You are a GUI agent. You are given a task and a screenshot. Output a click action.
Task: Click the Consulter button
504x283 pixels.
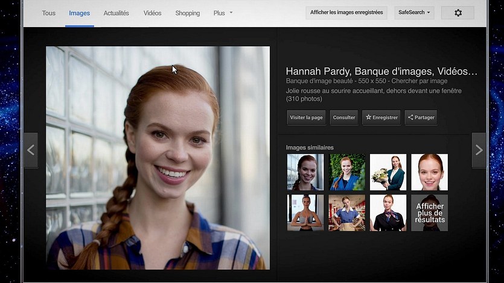point(344,117)
